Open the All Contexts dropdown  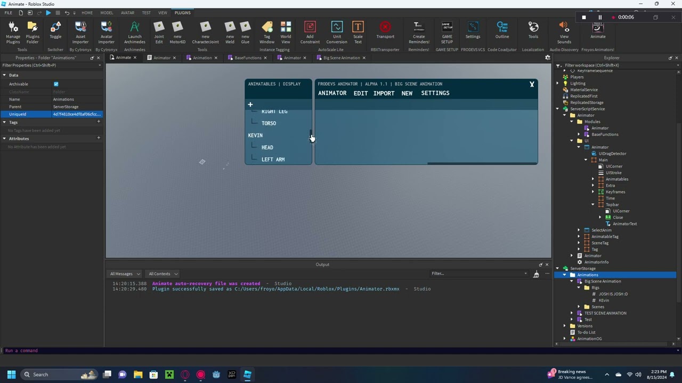(163, 274)
